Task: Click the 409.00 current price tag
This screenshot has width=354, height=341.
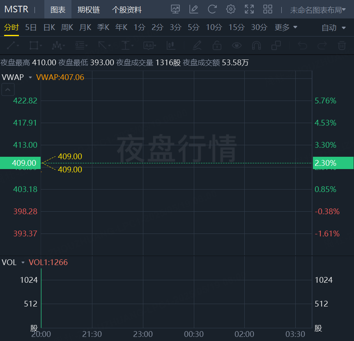Action: point(20,163)
